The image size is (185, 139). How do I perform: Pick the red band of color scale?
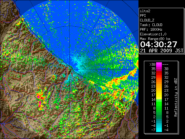[159, 73]
